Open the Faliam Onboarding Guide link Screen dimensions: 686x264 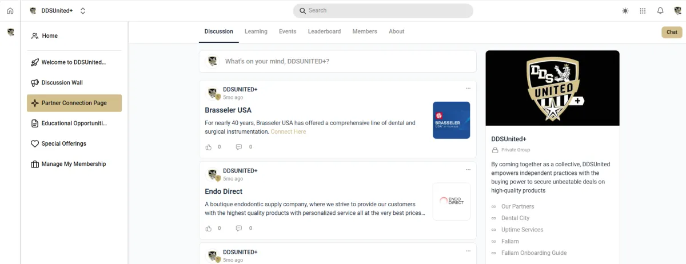534,253
